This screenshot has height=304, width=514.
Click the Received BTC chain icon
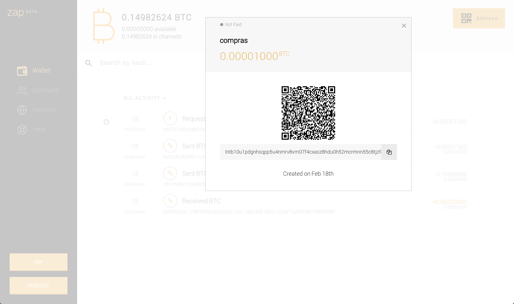(x=170, y=201)
